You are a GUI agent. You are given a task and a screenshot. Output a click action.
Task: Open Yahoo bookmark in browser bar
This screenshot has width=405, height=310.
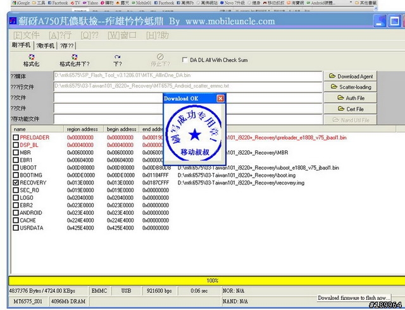pyautogui.click(x=90, y=3)
